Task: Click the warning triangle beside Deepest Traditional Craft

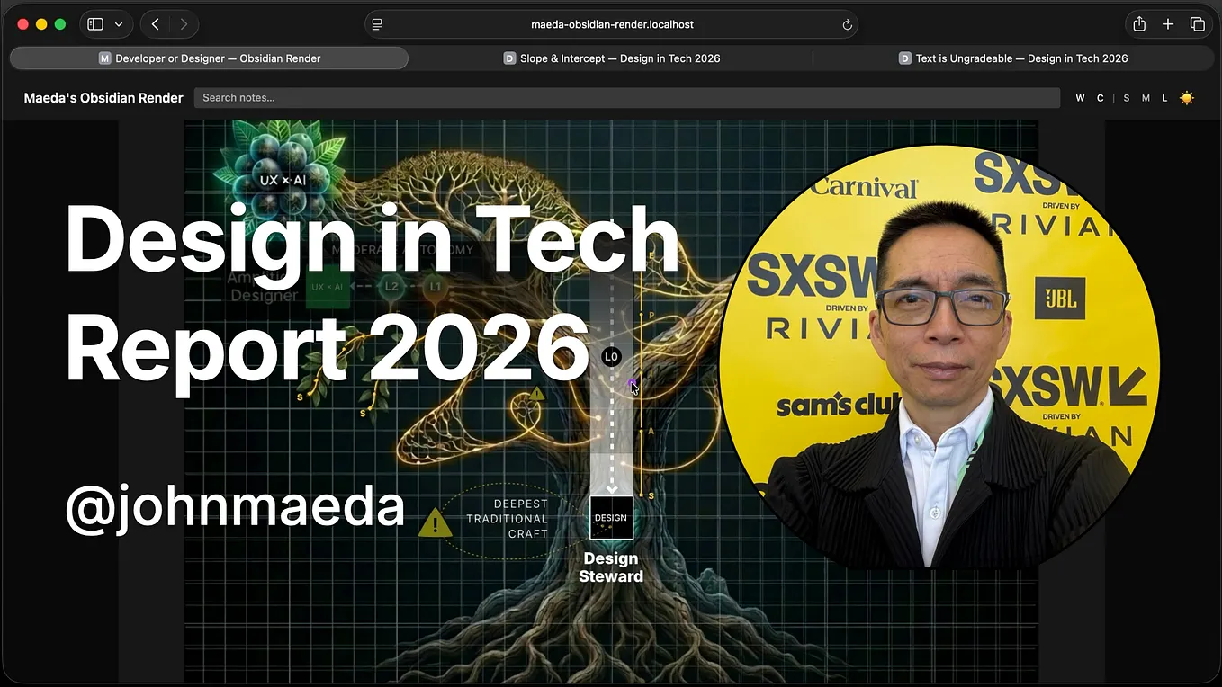Action: click(436, 522)
